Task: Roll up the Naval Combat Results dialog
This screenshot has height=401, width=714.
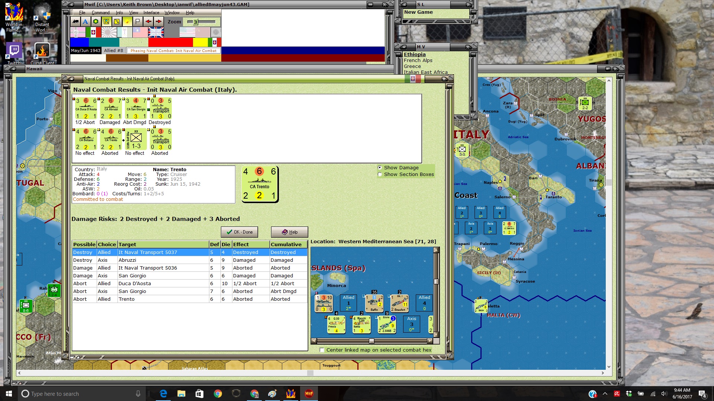Action: click(x=71, y=79)
